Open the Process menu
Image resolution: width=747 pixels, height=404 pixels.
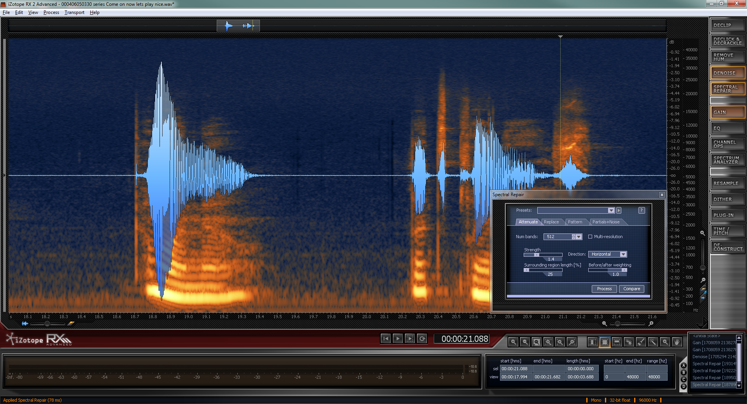click(x=51, y=12)
